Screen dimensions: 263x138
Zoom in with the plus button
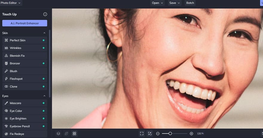pos(192,134)
